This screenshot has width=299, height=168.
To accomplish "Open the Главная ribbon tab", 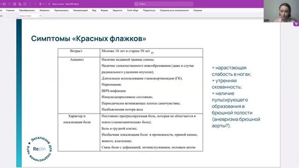I will [x=10, y=10].
